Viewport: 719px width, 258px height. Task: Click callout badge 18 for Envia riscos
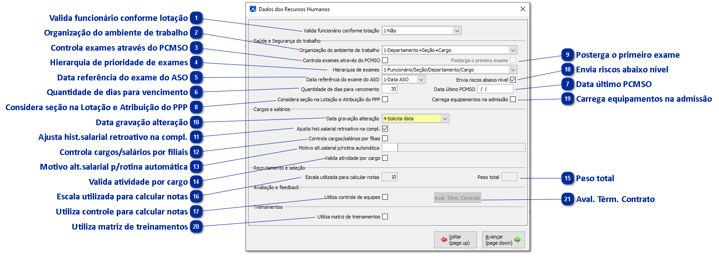pos(567,70)
